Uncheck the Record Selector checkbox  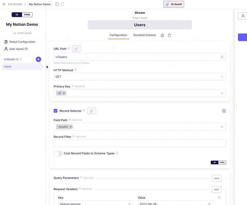[56, 111]
